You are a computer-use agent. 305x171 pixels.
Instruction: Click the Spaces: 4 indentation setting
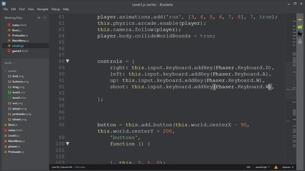click(x=288, y=167)
